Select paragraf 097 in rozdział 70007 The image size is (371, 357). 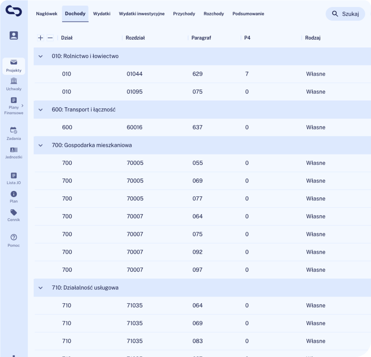[x=198, y=270]
